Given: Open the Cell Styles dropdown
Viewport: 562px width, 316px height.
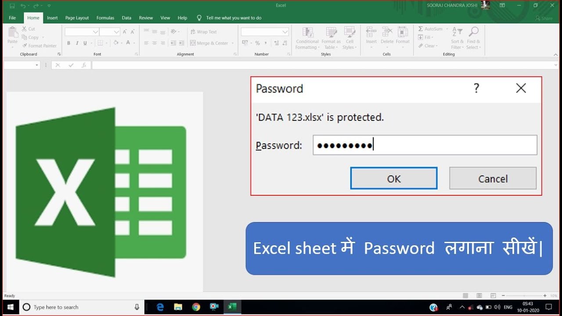Looking at the screenshot, I should point(349,38).
